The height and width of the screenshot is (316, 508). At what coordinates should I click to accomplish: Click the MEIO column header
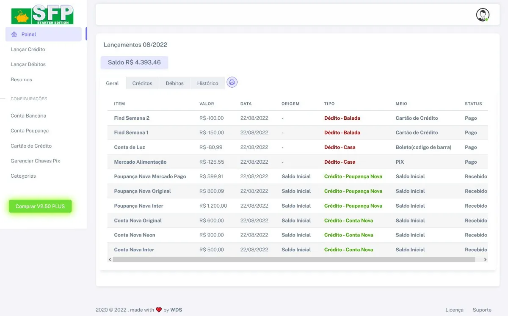click(x=401, y=104)
